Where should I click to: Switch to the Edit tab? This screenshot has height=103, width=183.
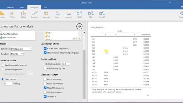[45, 7]
